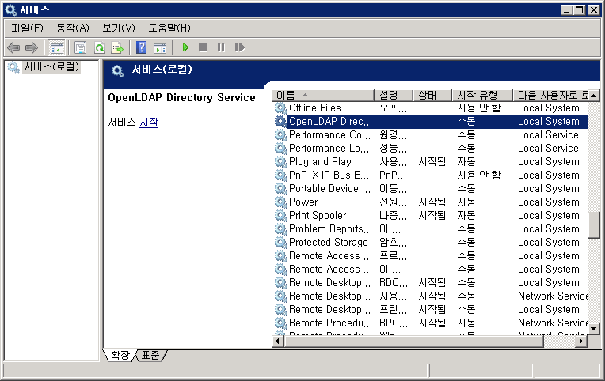Toggle the show/hide console tree icon
605x381 pixels.
[x=57, y=47]
